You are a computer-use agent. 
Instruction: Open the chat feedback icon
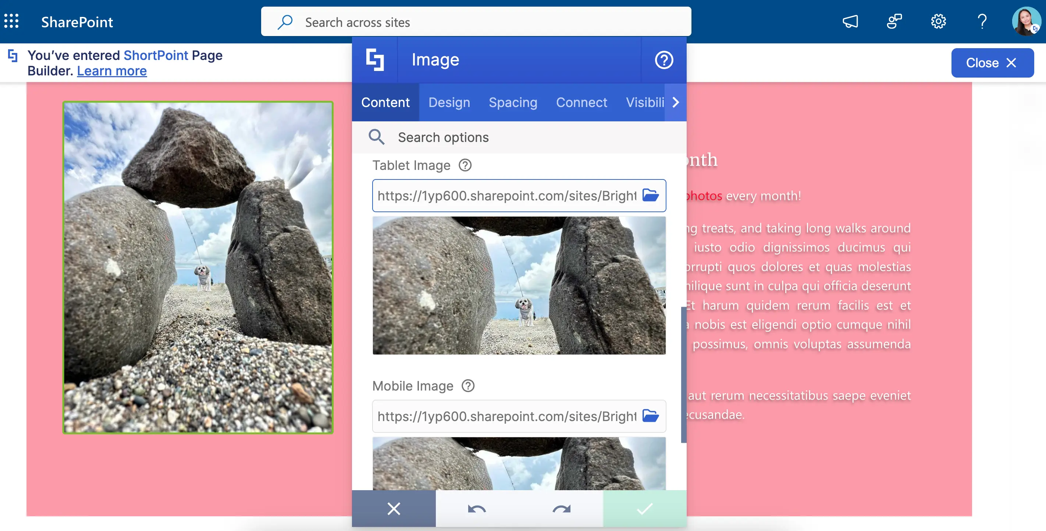(x=894, y=21)
